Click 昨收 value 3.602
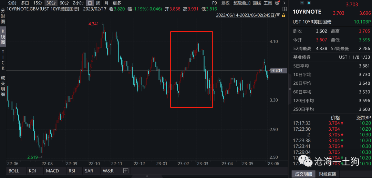Image resolution: width=372 pixels, height=178 pixels. click(321, 31)
